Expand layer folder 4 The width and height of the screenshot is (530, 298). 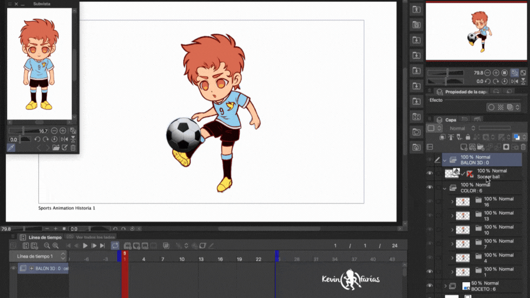pos(452,258)
